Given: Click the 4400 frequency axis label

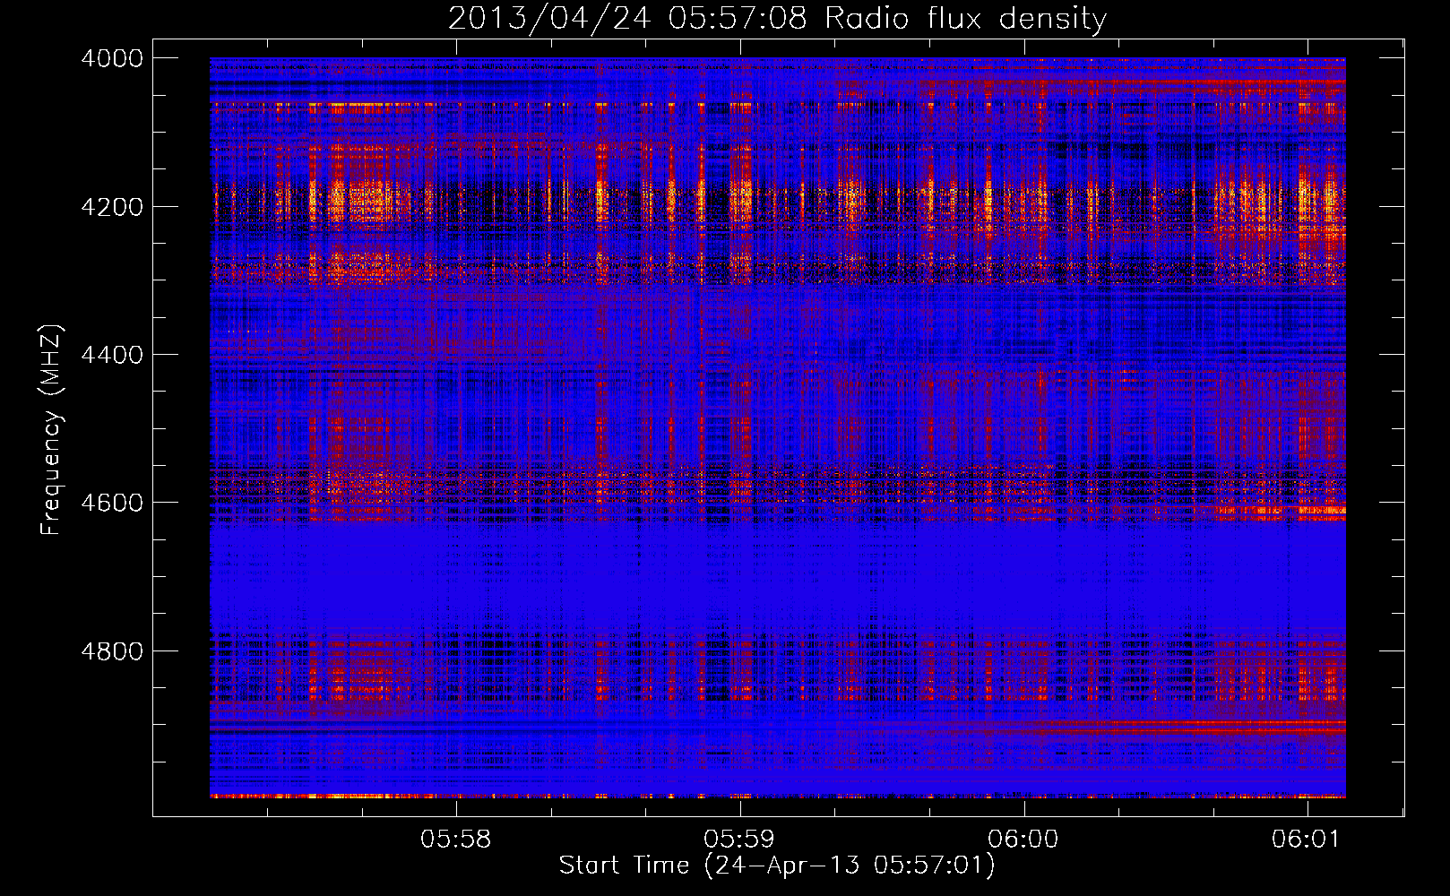Looking at the screenshot, I should pos(112,355).
